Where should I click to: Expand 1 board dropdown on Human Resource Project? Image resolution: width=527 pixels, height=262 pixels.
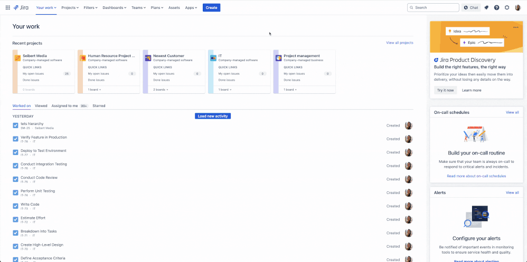click(x=95, y=90)
